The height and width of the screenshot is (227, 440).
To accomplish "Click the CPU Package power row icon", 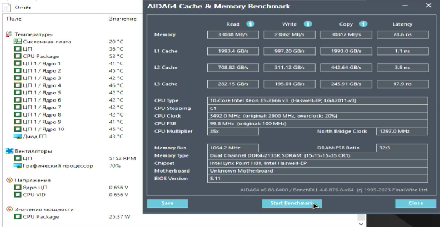I will click(x=18, y=216).
